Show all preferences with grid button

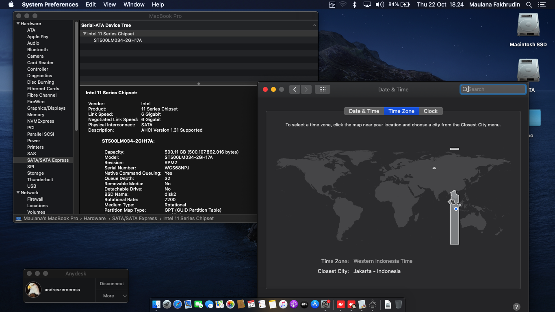click(323, 89)
